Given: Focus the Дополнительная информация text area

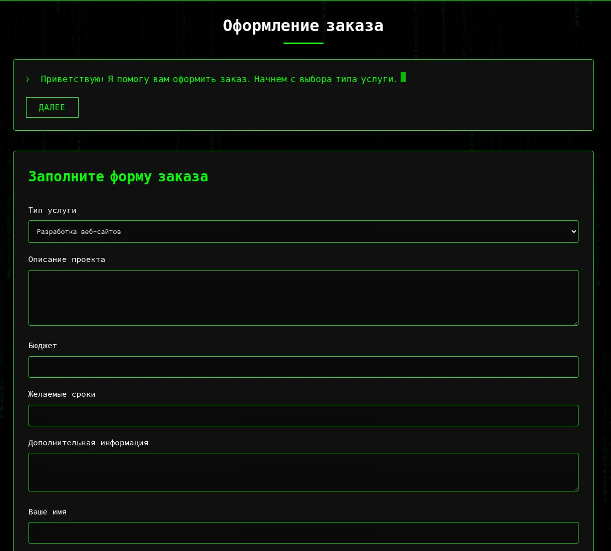Looking at the screenshot, I should (303, 472).
